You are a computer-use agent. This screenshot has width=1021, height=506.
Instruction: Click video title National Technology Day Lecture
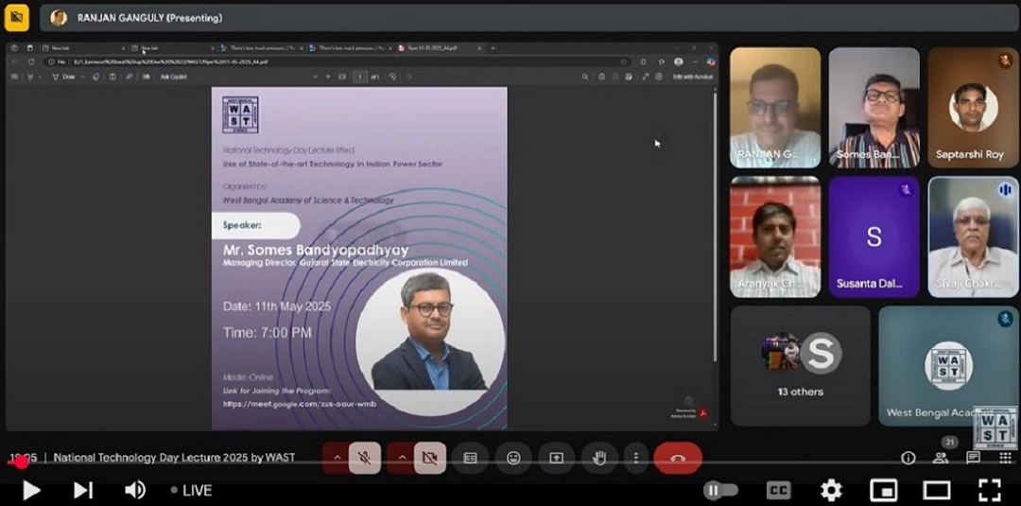pos(174,457)
